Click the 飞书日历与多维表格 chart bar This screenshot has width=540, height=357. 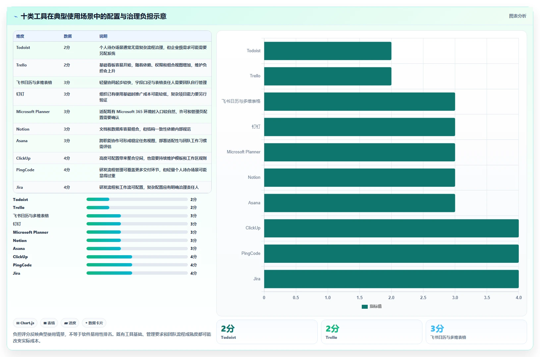click(359, 101)
